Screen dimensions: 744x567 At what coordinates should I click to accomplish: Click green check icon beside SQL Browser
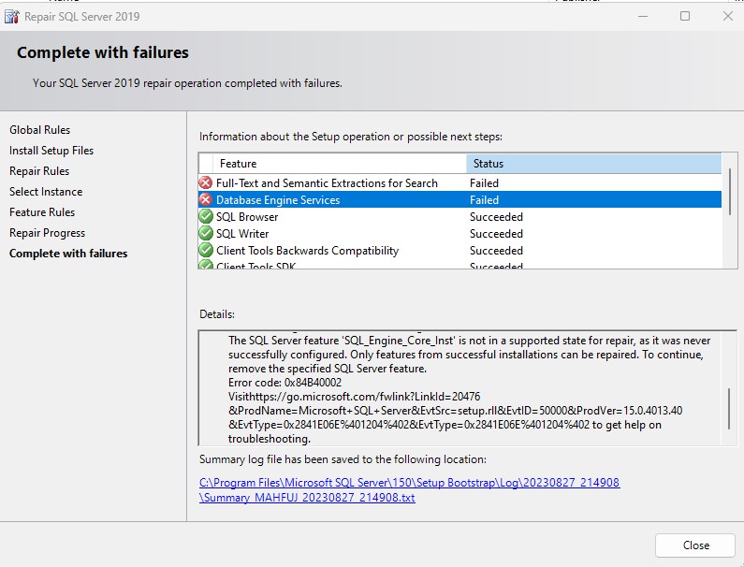pyautogui.click(x=206, y=217)
